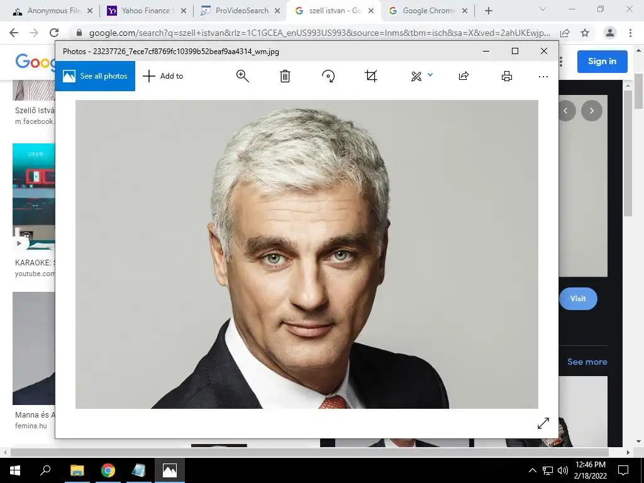Open Edit & Create tool in Photos

(x=416, y=76)
